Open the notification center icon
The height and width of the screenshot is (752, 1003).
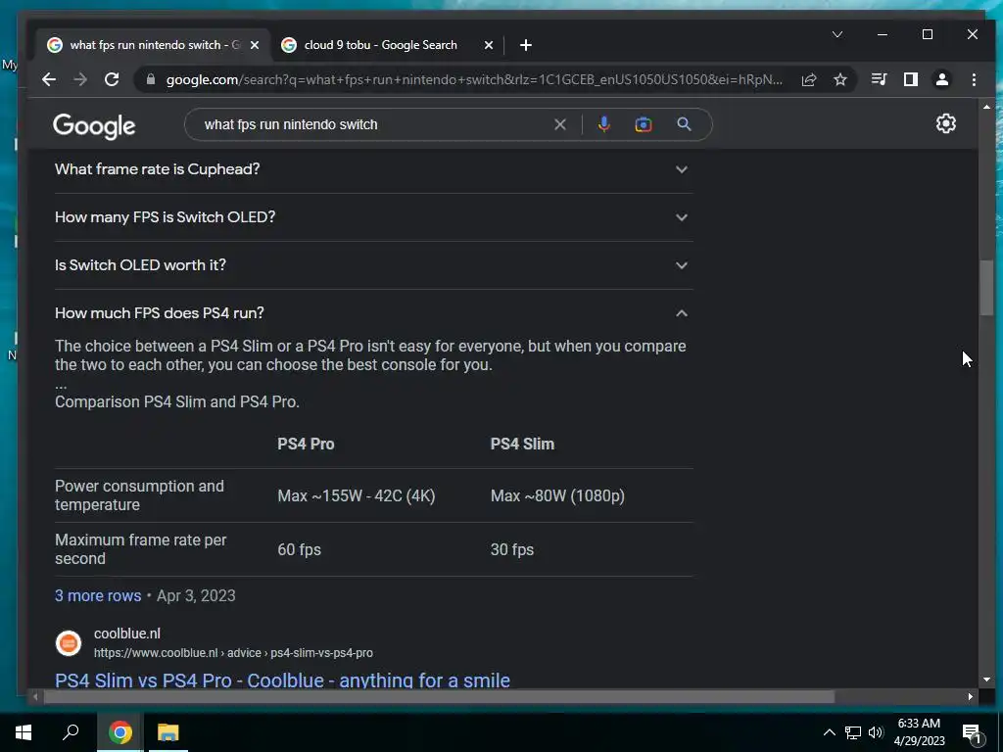[x=972, y=732]
